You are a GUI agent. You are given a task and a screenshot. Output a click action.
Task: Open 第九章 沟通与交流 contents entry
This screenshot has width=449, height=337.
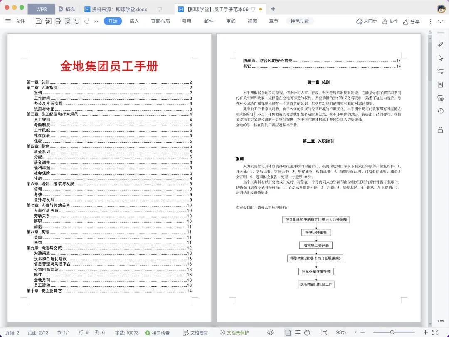point(109,248)
